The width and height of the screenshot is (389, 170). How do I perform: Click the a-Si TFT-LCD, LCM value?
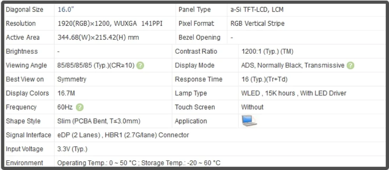[257, 10]
